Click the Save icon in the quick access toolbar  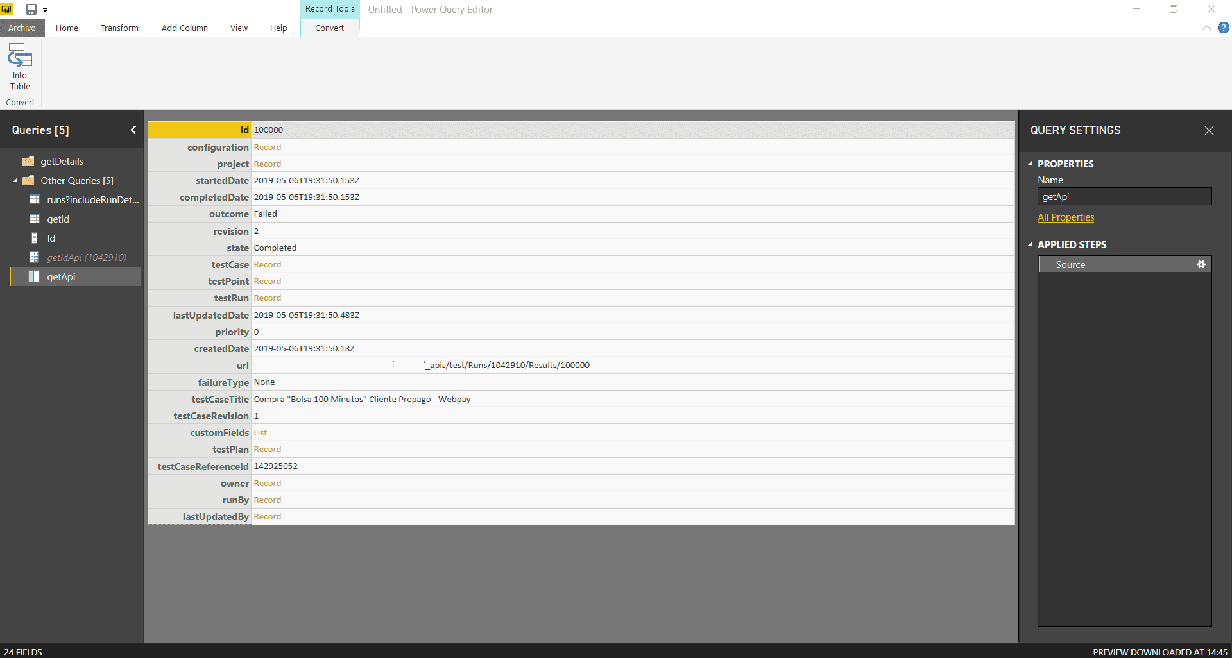(x=30, y=9)
